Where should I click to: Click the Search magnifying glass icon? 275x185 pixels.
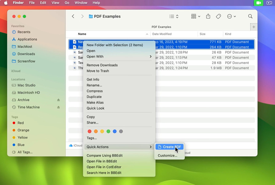click(250, 16)
